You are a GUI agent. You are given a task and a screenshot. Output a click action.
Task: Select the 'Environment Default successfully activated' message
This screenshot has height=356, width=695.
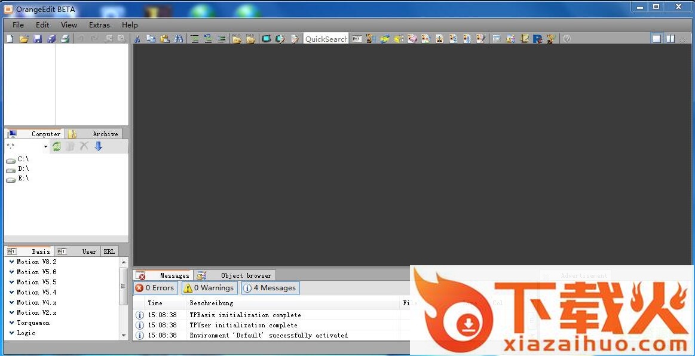(268, 335)
